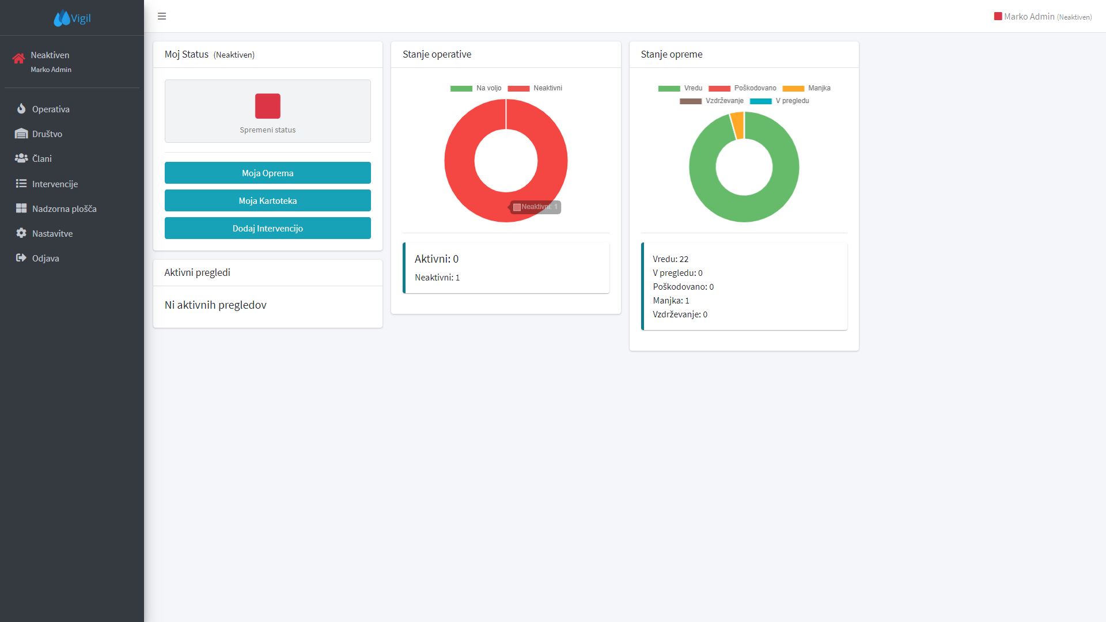Click the red home icon in sidebar
Screen dimensions: 1106x622
(18, 58)
